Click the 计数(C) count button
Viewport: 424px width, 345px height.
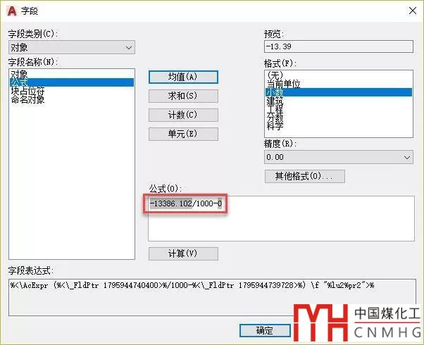pyautogui.click(x=183, y=115)
